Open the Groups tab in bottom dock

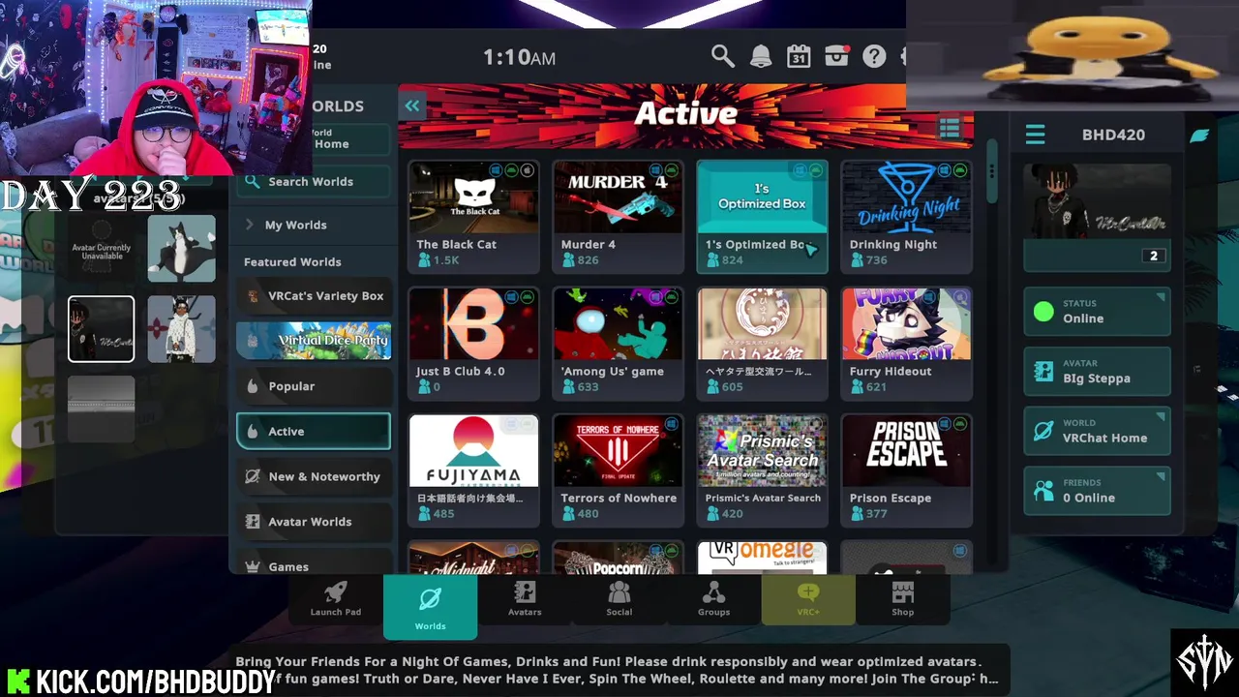click(714, 598)
